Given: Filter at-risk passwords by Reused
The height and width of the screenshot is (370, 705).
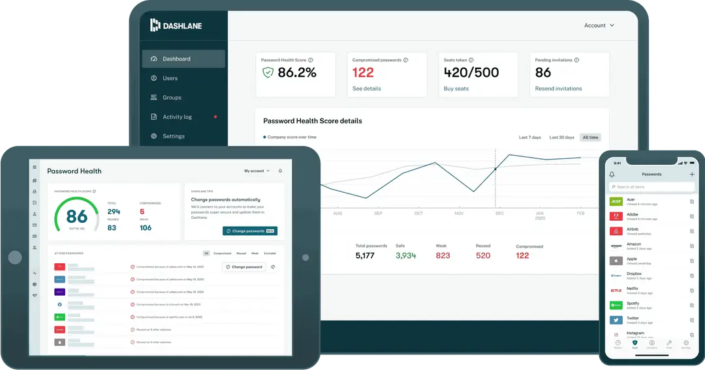Looking at the screenshot, I should pos(242,253).
